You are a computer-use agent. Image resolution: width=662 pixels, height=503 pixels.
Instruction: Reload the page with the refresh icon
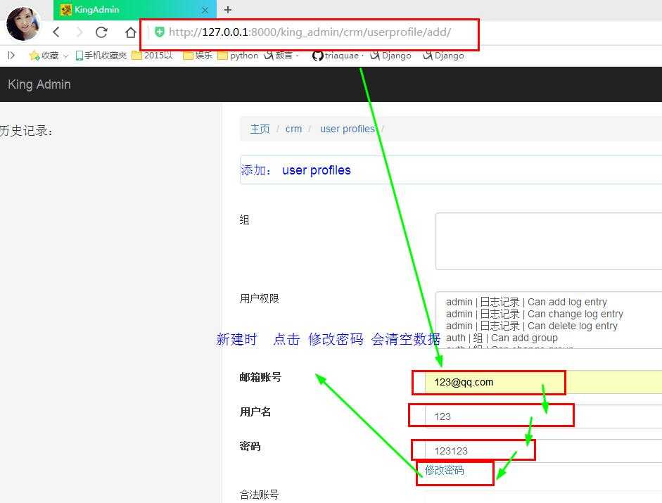point(101,32)
